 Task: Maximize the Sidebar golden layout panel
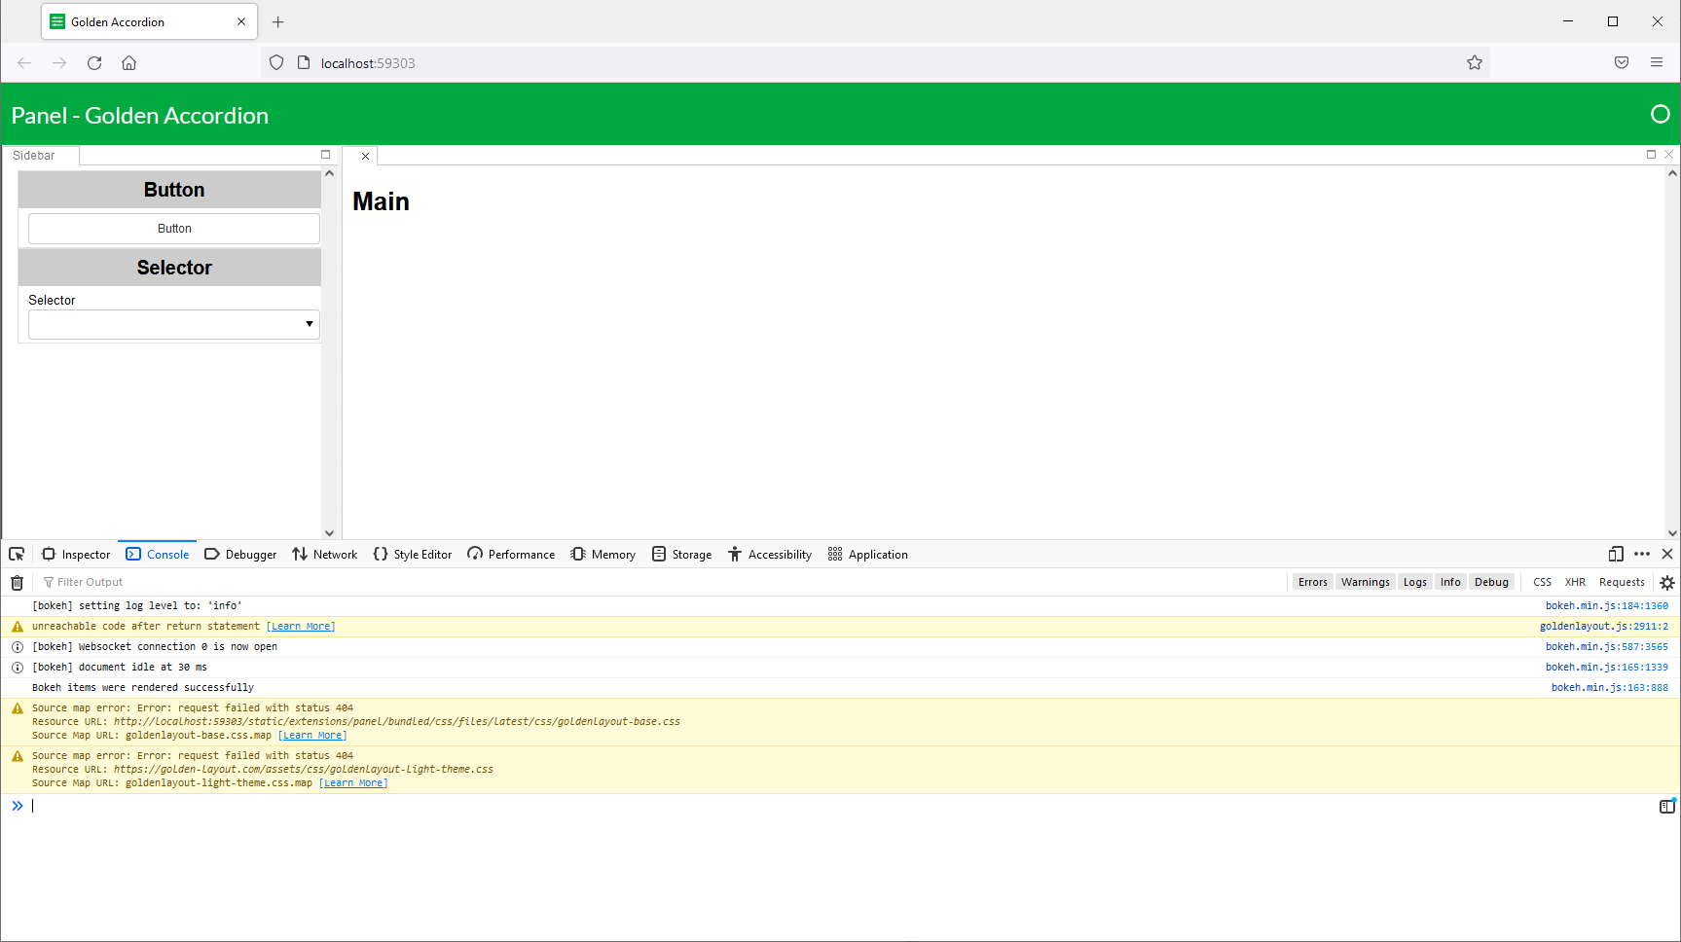326,155
